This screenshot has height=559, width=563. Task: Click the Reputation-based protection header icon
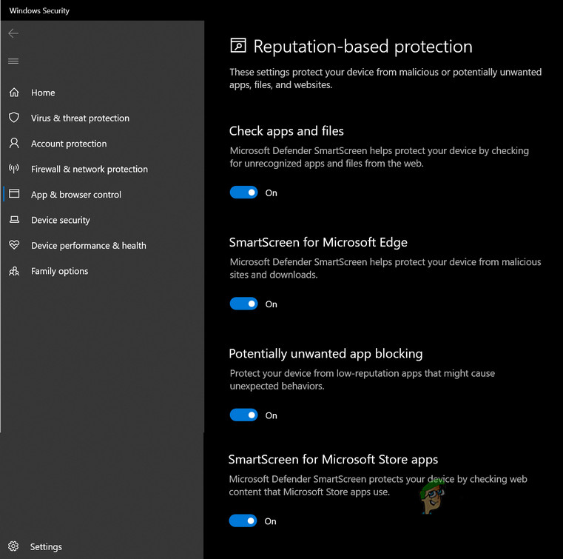(x=238, y=46)
